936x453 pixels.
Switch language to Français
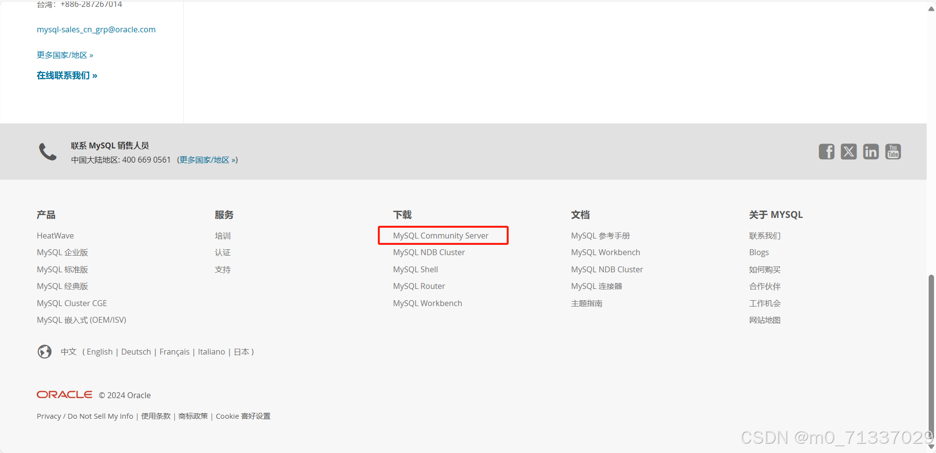click(174, 352)
